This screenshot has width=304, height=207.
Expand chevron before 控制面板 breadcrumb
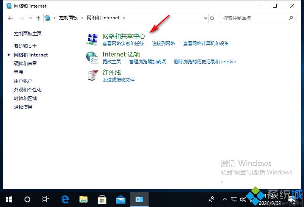pyautogui.click(x=54, y=18)
